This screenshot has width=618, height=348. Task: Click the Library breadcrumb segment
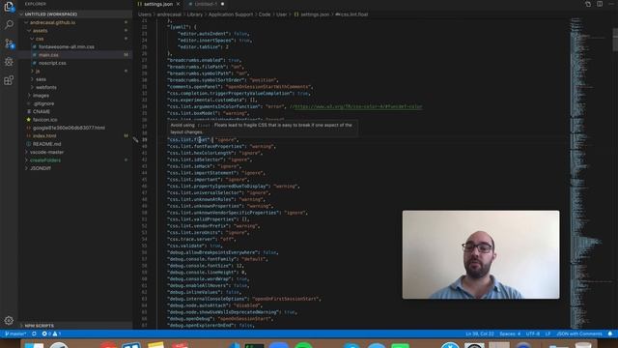[x=195, y=14]
